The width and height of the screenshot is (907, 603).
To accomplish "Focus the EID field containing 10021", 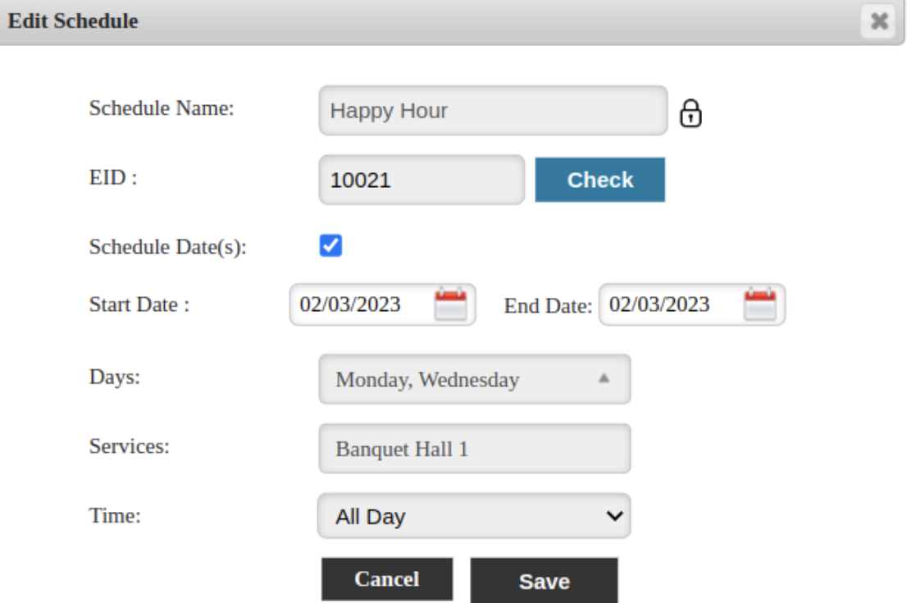I will pos(421,180).
